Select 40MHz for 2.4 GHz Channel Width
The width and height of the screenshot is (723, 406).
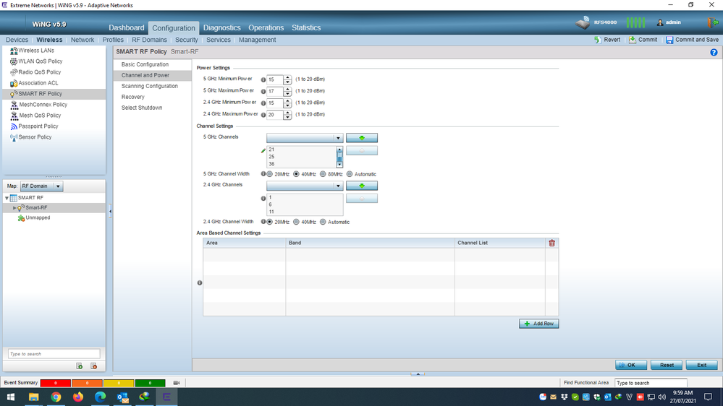tap(297, 222)
